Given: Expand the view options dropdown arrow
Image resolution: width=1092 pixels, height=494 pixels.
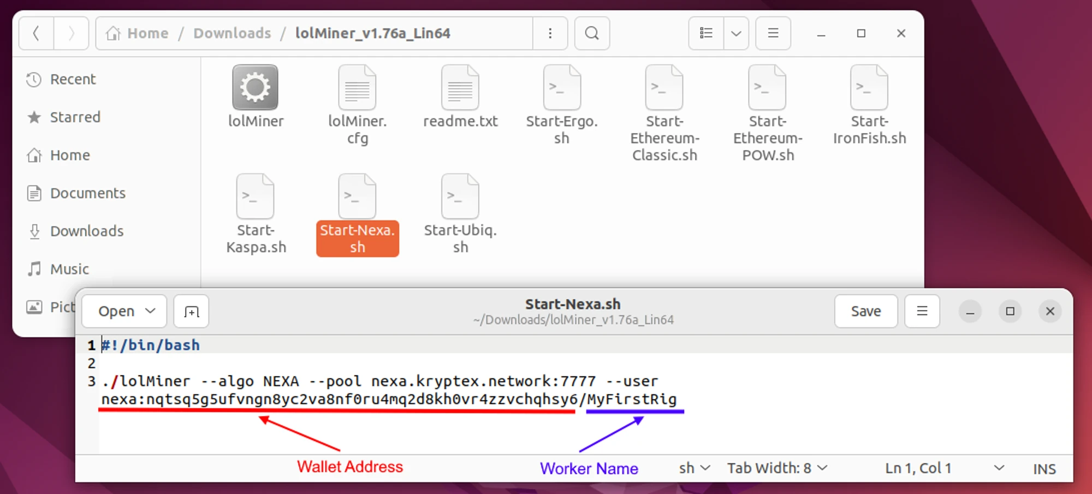Looking at the screenshot, I should coord(736,33).
